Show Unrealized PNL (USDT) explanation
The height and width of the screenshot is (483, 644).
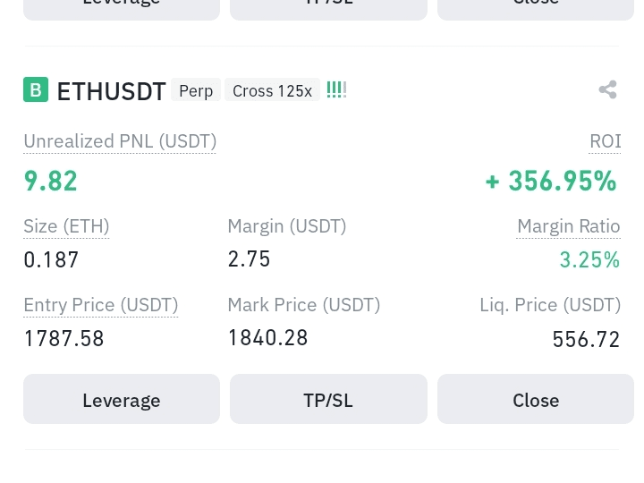pos(120,141)
